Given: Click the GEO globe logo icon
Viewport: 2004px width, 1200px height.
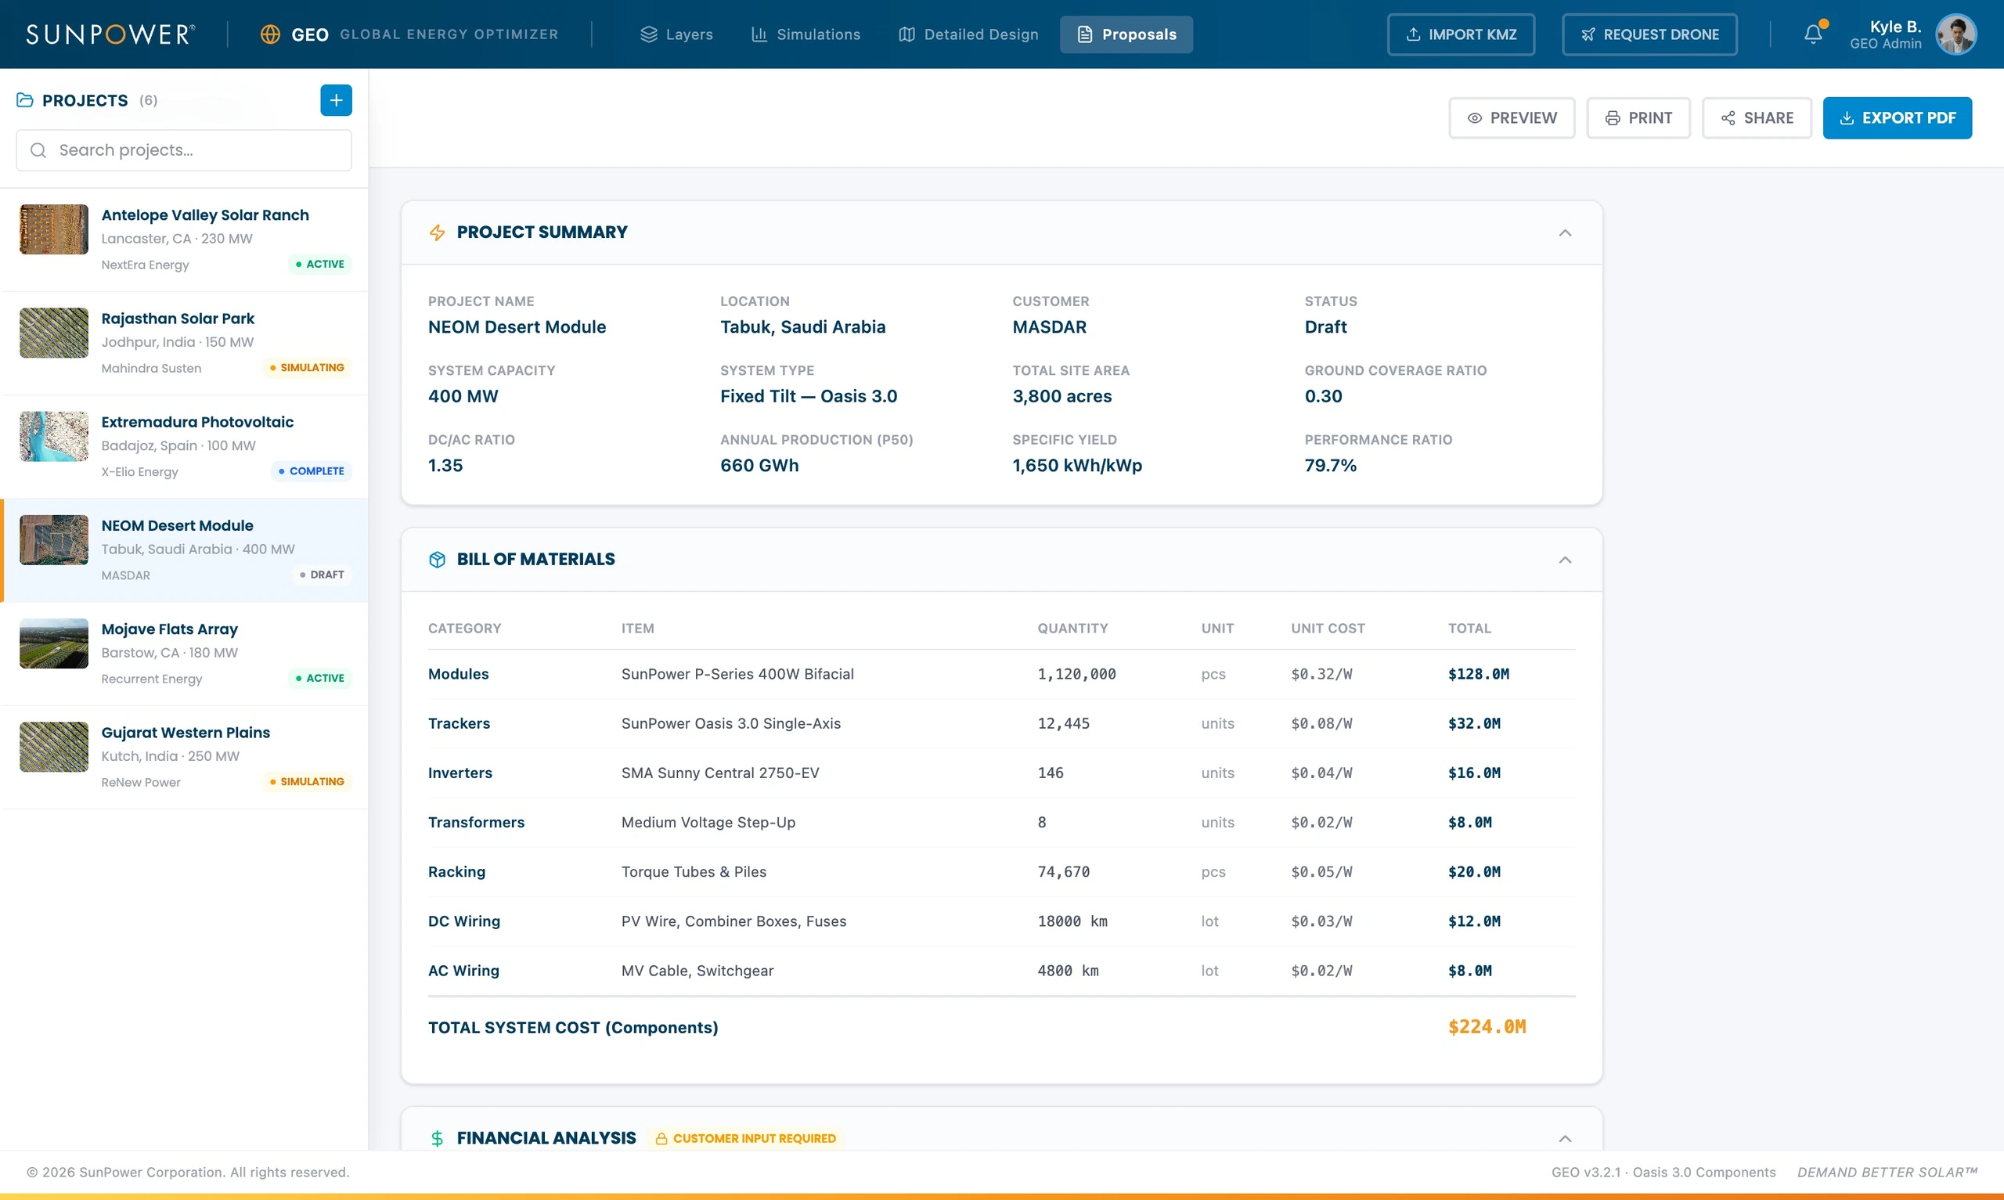Looking at the screenshot, I should coord(270,34).
